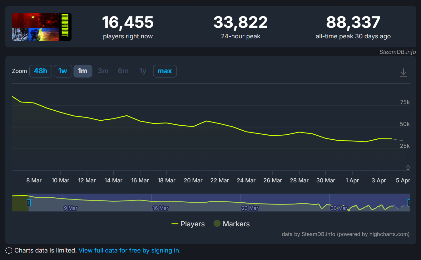Image resolution: width=421 pixels, height=260 pixels.
Task: Select the 1m zoom range
Action: coord(82,71)
